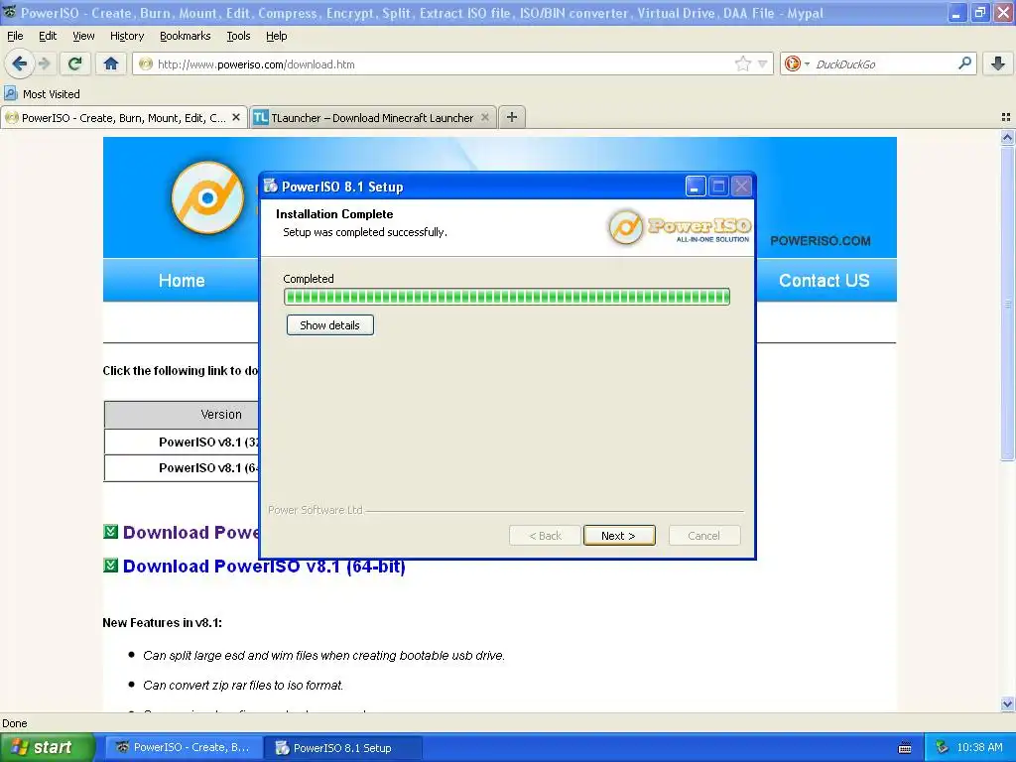The image size is (1016, 762).
Task: Click the "New Features in v8.1:" heading
Action: coord(162,623)
